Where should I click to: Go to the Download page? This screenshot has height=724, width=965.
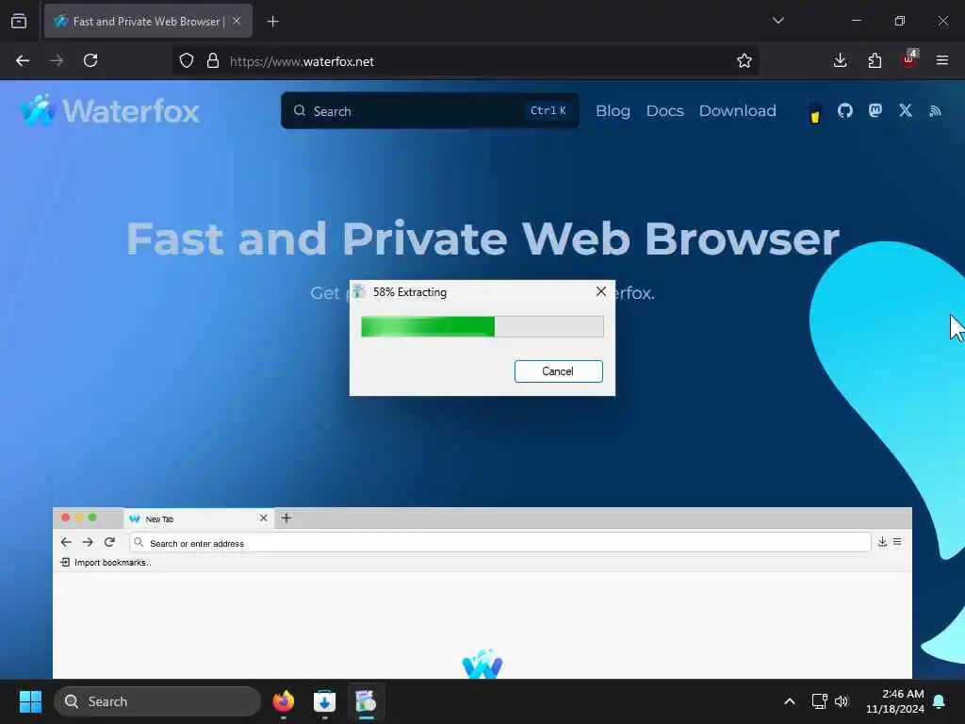tap(737, 111)
